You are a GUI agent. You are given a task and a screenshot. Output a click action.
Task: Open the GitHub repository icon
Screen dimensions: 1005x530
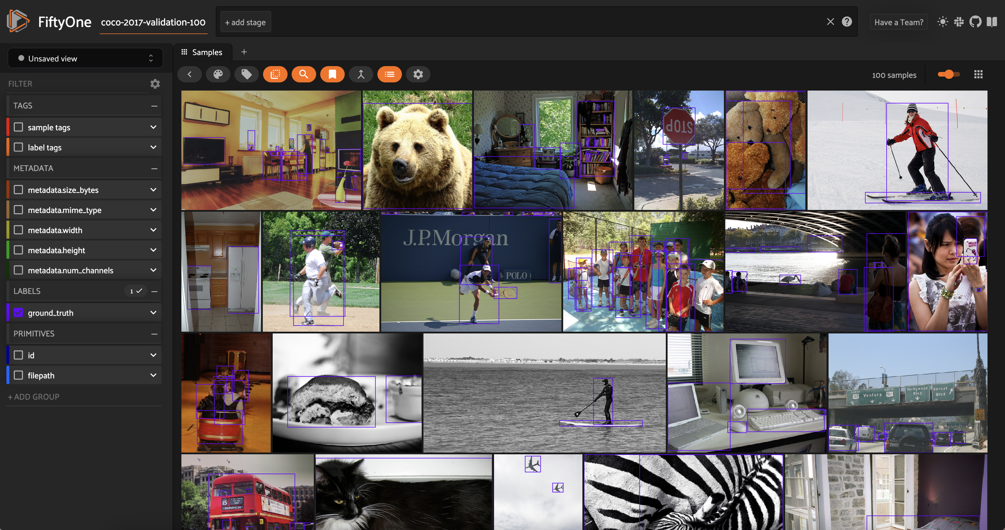(x=975, y=22)
